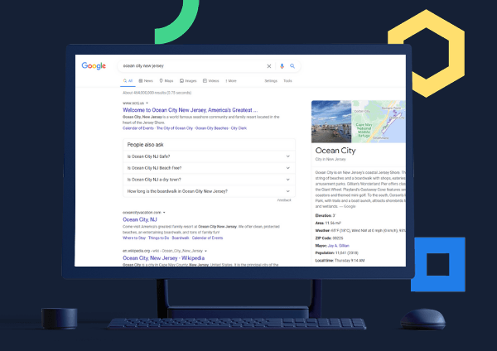The width and height of the screenshot is (497, 351).
Task: Switch to the Videos tab
Action: click(x=211, y=81)
